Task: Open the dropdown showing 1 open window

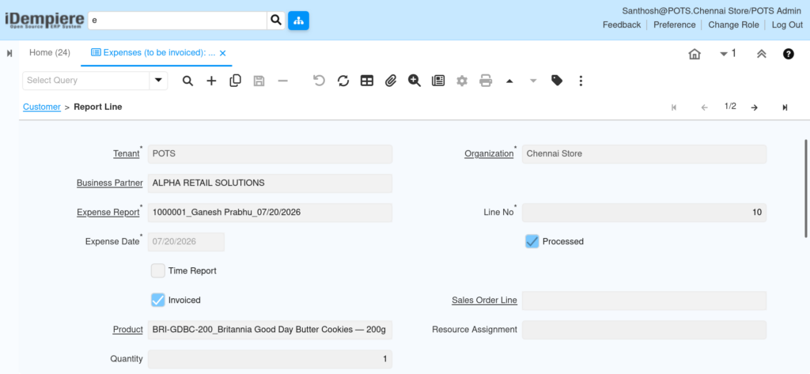Action: [x=728, y=53]
